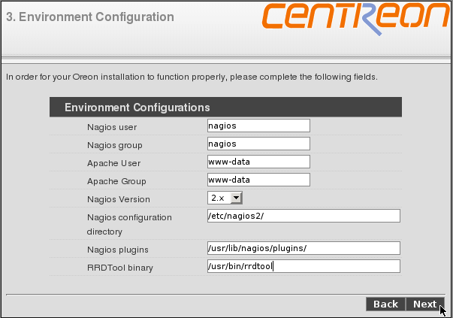Click the 'Nagios Version' label
The height and width of the screenshot is (318, 453).
coord(119,199)
